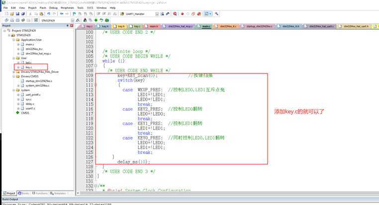
Task: Open the Debug menu
Action: coord(53,8)
